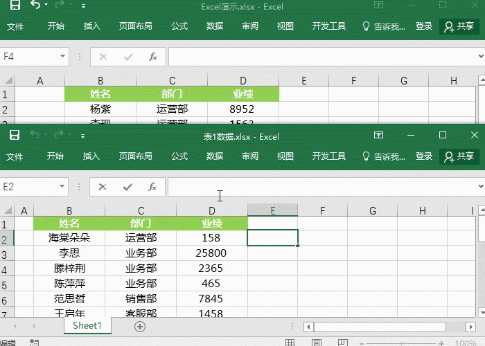485x346 pixels.
Task: Open 文件 menu in lower window
Action: coord(15,156)
